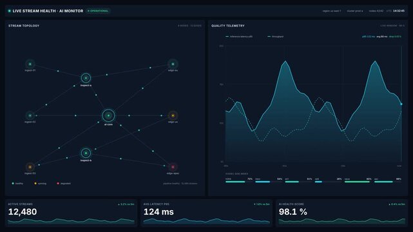Click the 68% codec progress bar
The height and width of the screenshot is (232, 413).
tap(388, 182)
